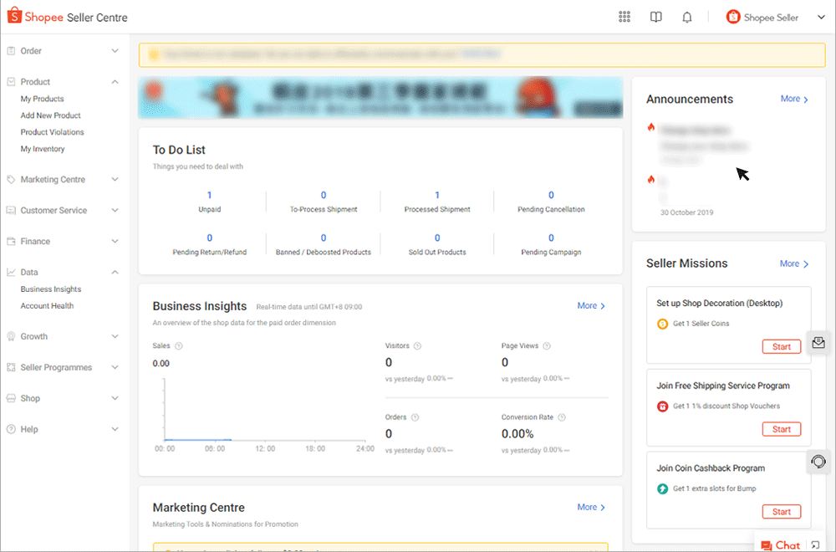
Task: Open the education hub book icon
Action: click(655, 17)
